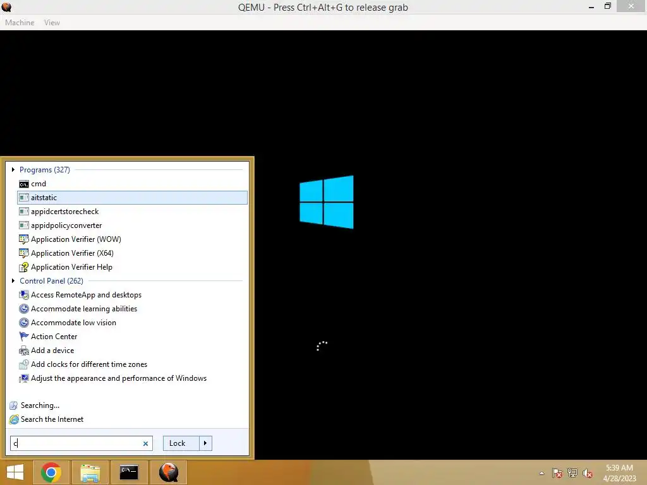This screenshot has height=485, width=647.
Task: Click the network tray icon
Action: point(572,473)
